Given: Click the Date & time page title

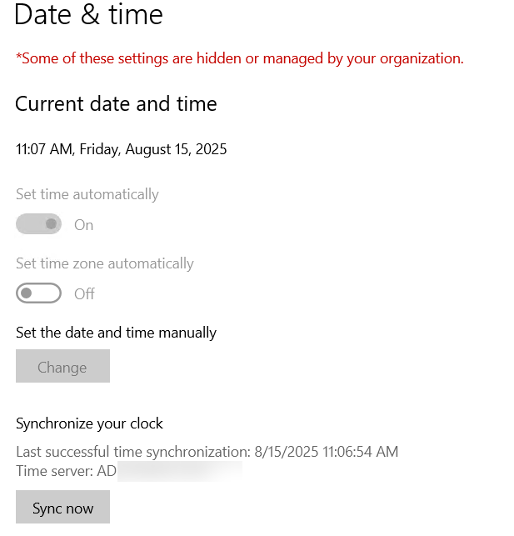Looking at the screenshot, I should tap(89, 14).
